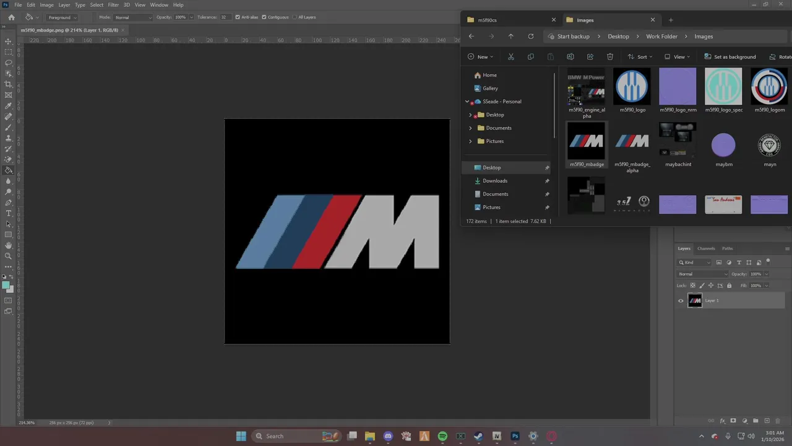This screenshot has width=792, height=446.
Task: Open the Sort dropdown in Explorer
Action: click(640, 57)
